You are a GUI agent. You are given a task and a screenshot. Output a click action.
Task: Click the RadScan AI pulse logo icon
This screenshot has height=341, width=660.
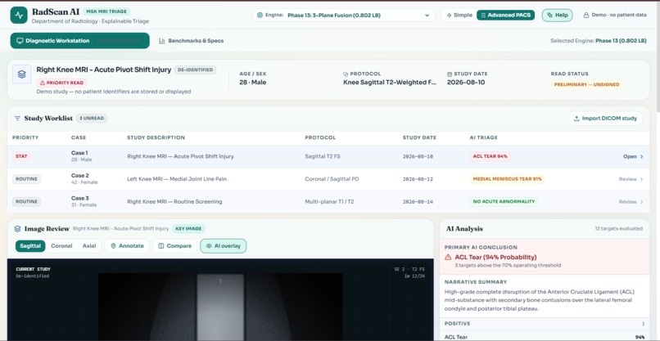click(x=19, y=16)
